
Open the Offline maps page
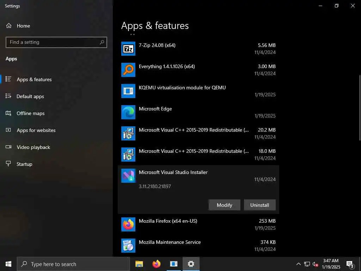(56, 113)
